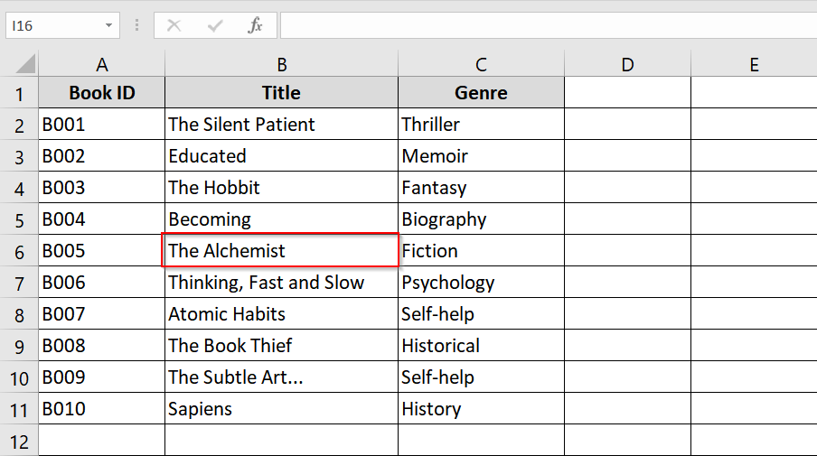817x456 pixels.
Task: Select cell containing Historical
Action: click(481, 346)
